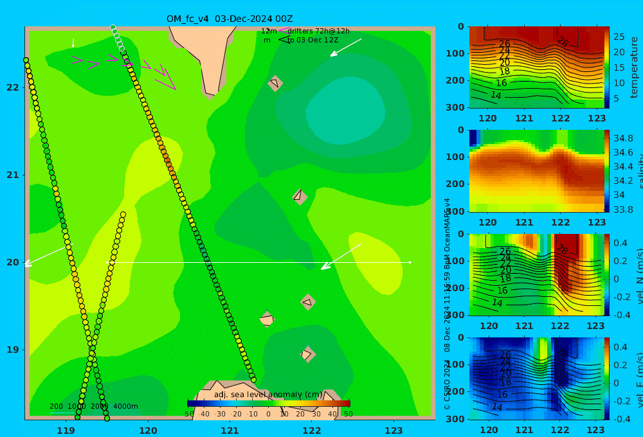Screen dimensions: 643x437
Task: Select the 'drifters 72h@12h' legend label
Action: pyautogui.click(x=319, y=31)
